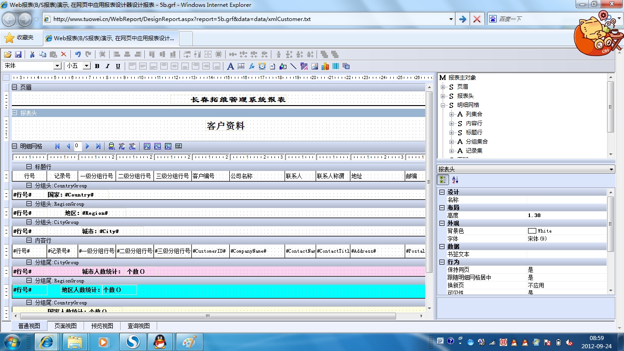Toggle underline formatting
The width and height of the screenshot is (624, 351).
click(x=118, y=66)
